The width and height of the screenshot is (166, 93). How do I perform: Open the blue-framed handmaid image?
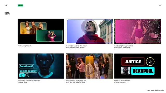coord(89,31)
